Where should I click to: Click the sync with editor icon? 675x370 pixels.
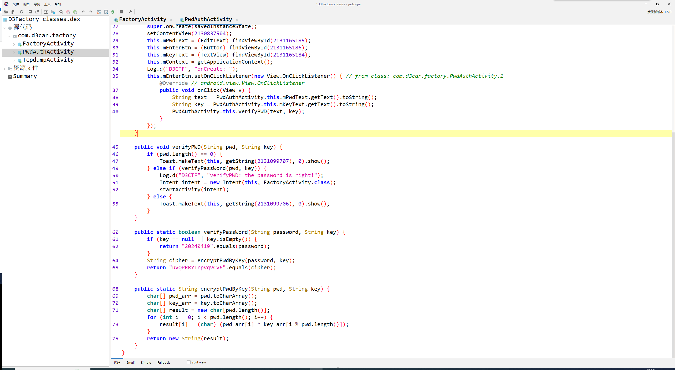click(46, 12)
